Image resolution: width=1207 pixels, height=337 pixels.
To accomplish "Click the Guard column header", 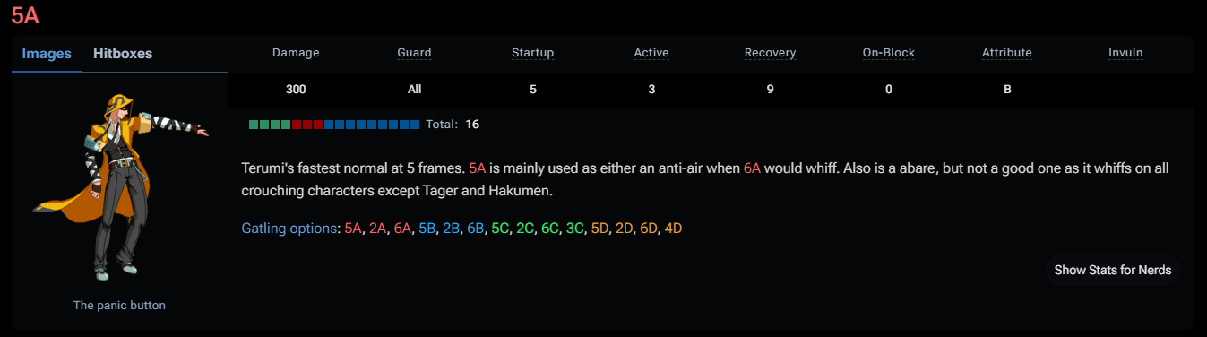I will pos(414,53).
